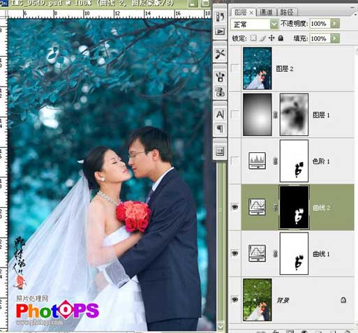
Task: Select the 曲线 1 layer mask thumbnail
Action: click(294, 253)
